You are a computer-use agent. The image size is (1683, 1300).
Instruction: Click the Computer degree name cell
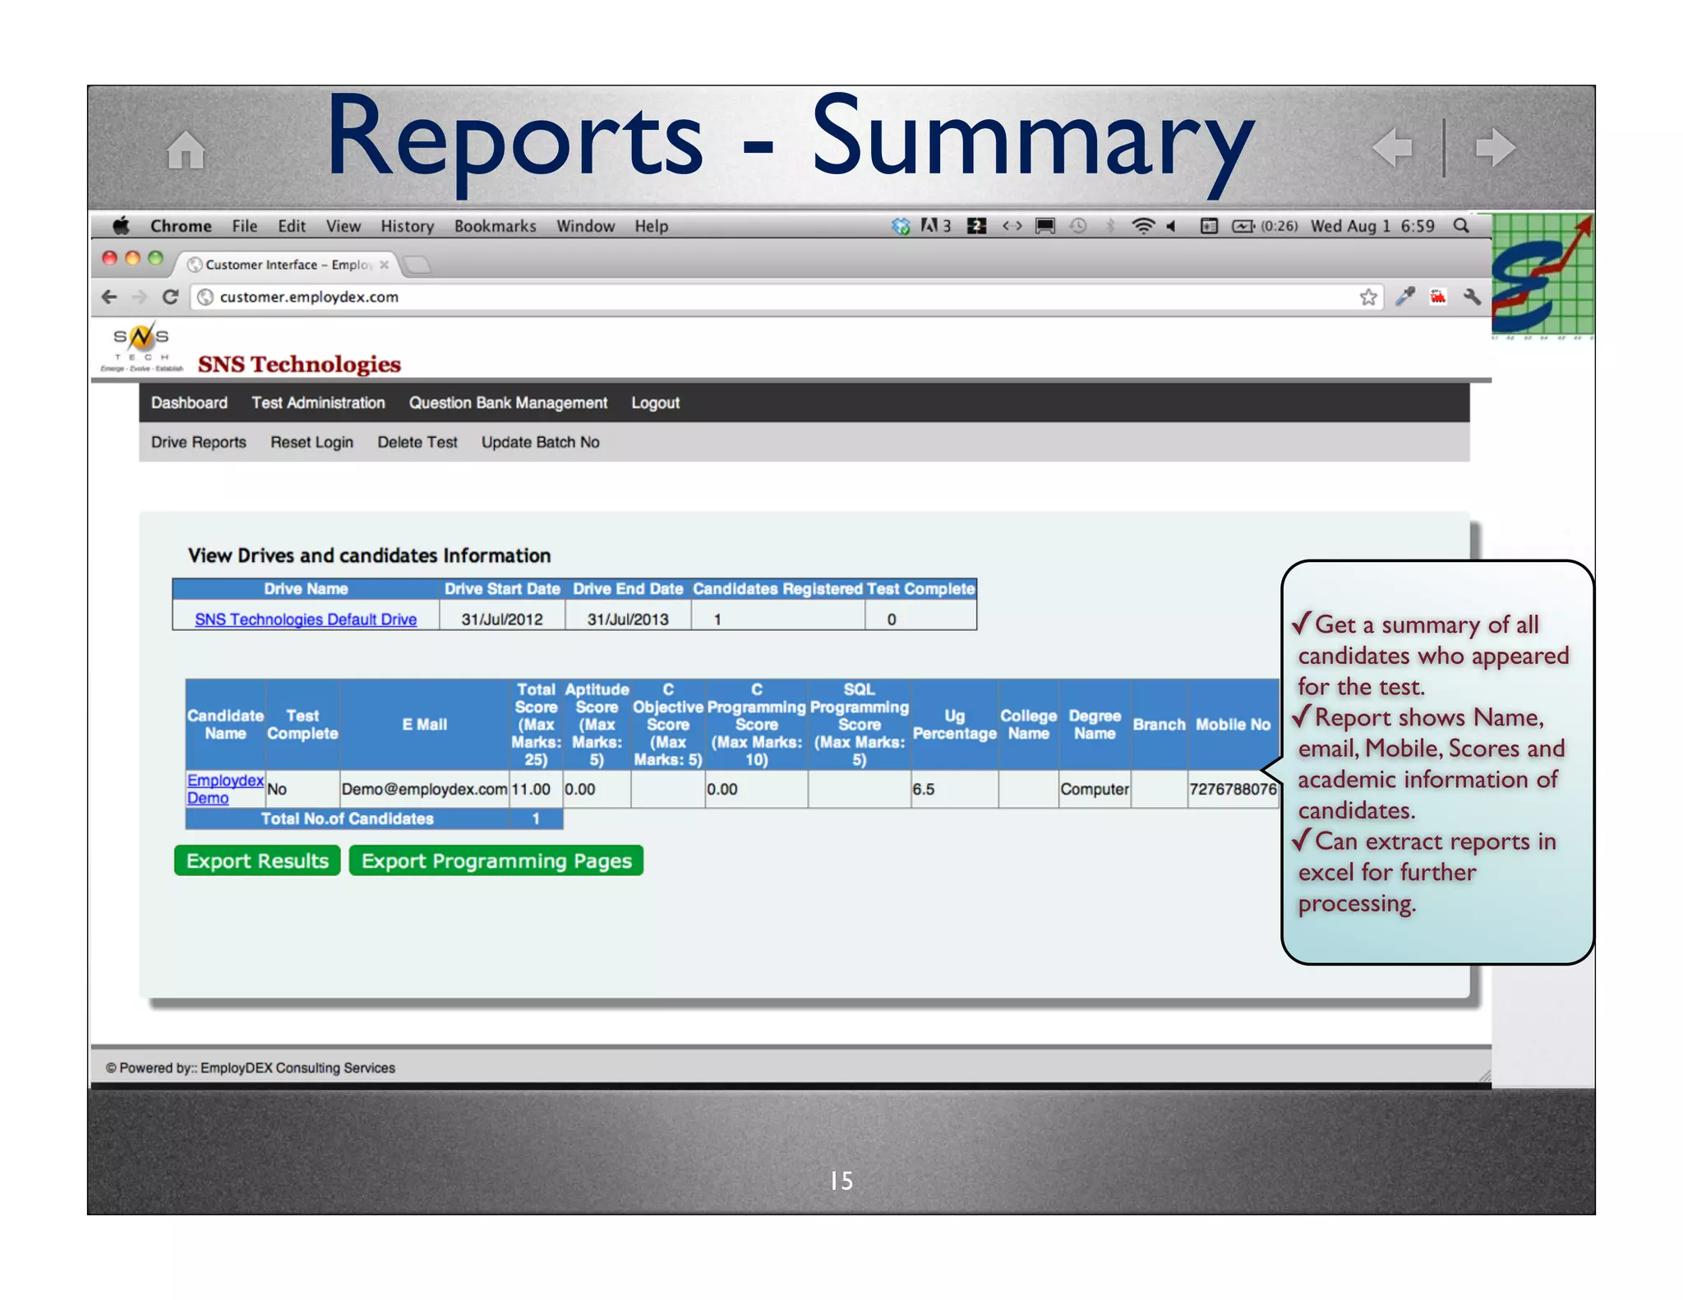pyautogui.click(x=1095, y=789)
